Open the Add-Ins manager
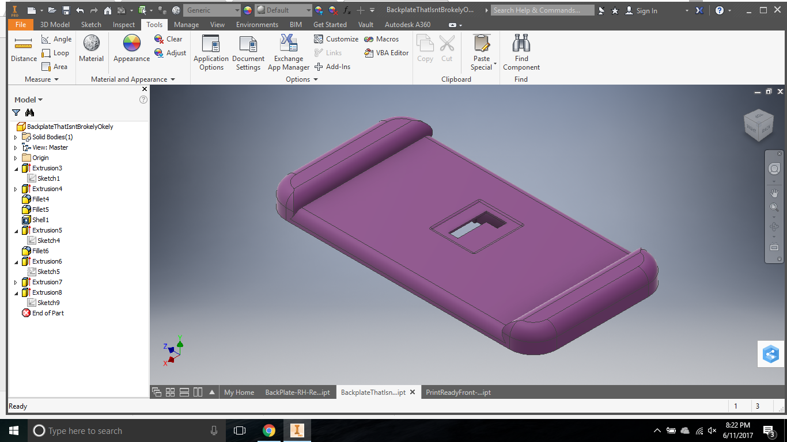787x442 pixels. point(332,67)
